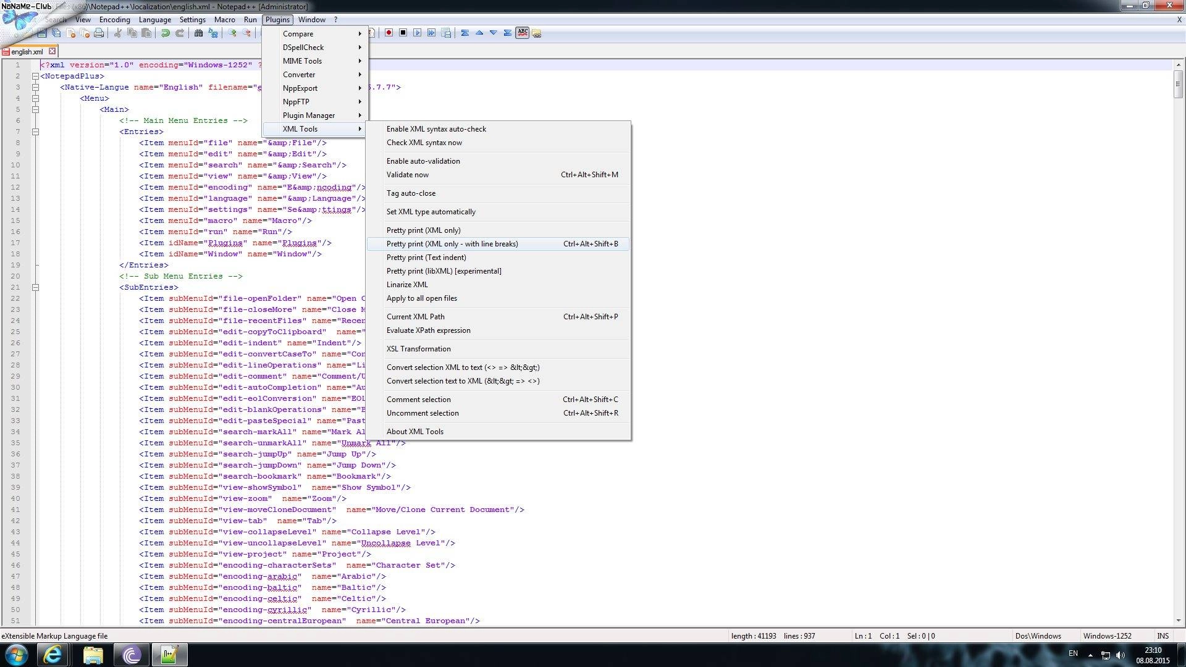
Task: Click the green Undo arrow icon
Action: 165,33
